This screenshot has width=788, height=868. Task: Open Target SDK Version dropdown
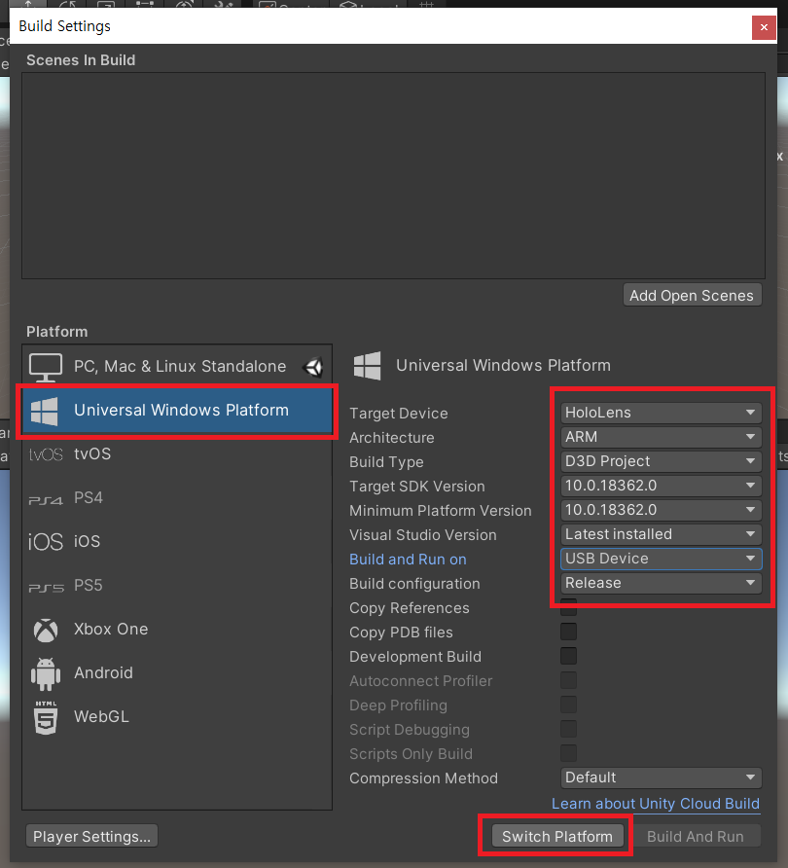pos(661,486)
